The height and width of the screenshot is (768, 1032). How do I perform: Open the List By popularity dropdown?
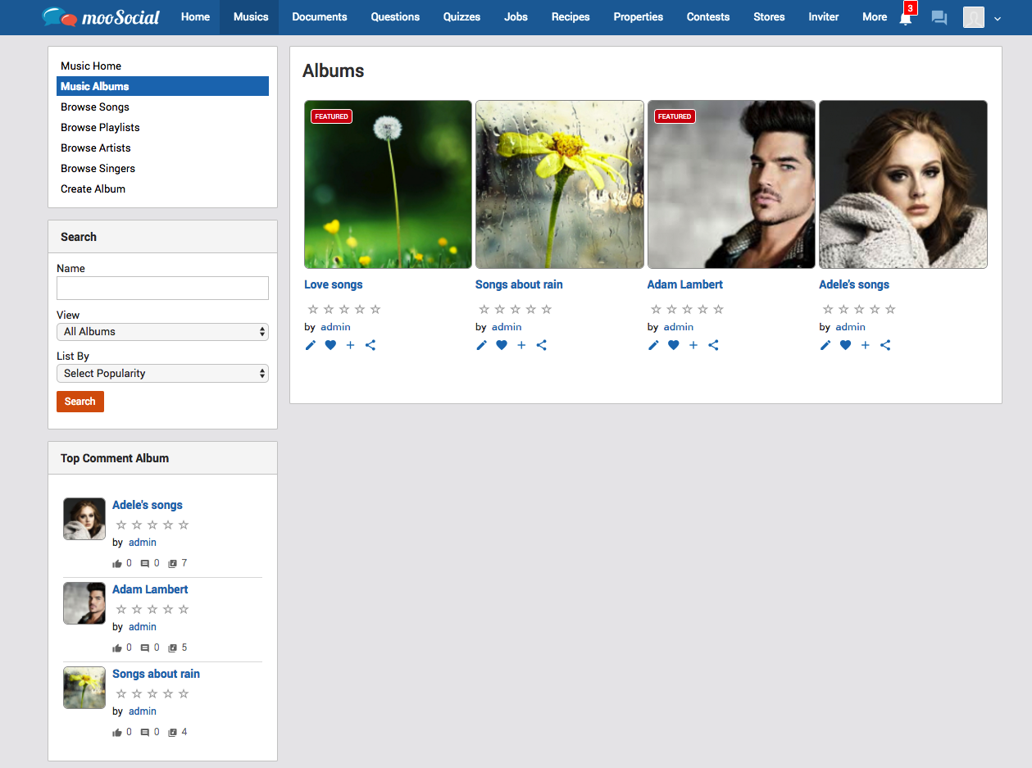(x=162, y=374)
